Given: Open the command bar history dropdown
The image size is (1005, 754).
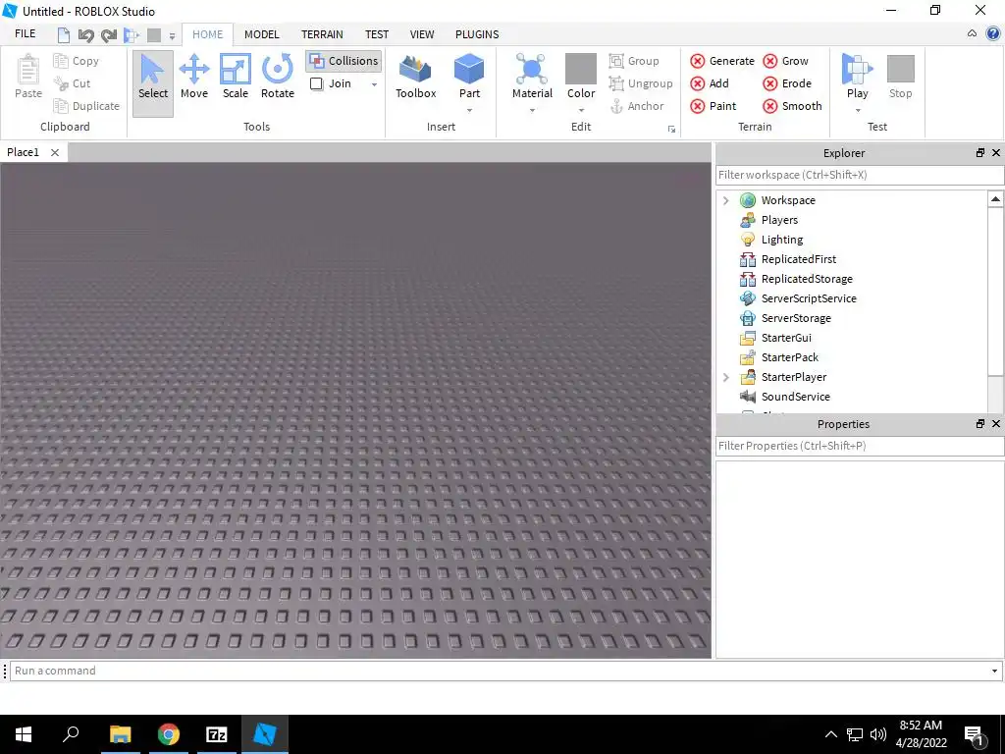Looking at the screenshot, I should click(x=994, y=671).
